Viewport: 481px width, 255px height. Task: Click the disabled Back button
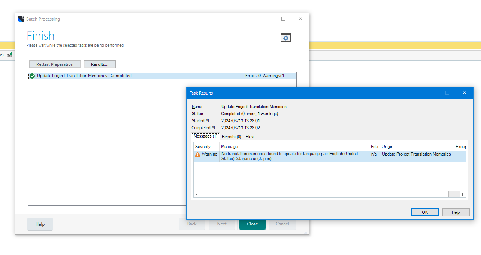tap(192, 224)
